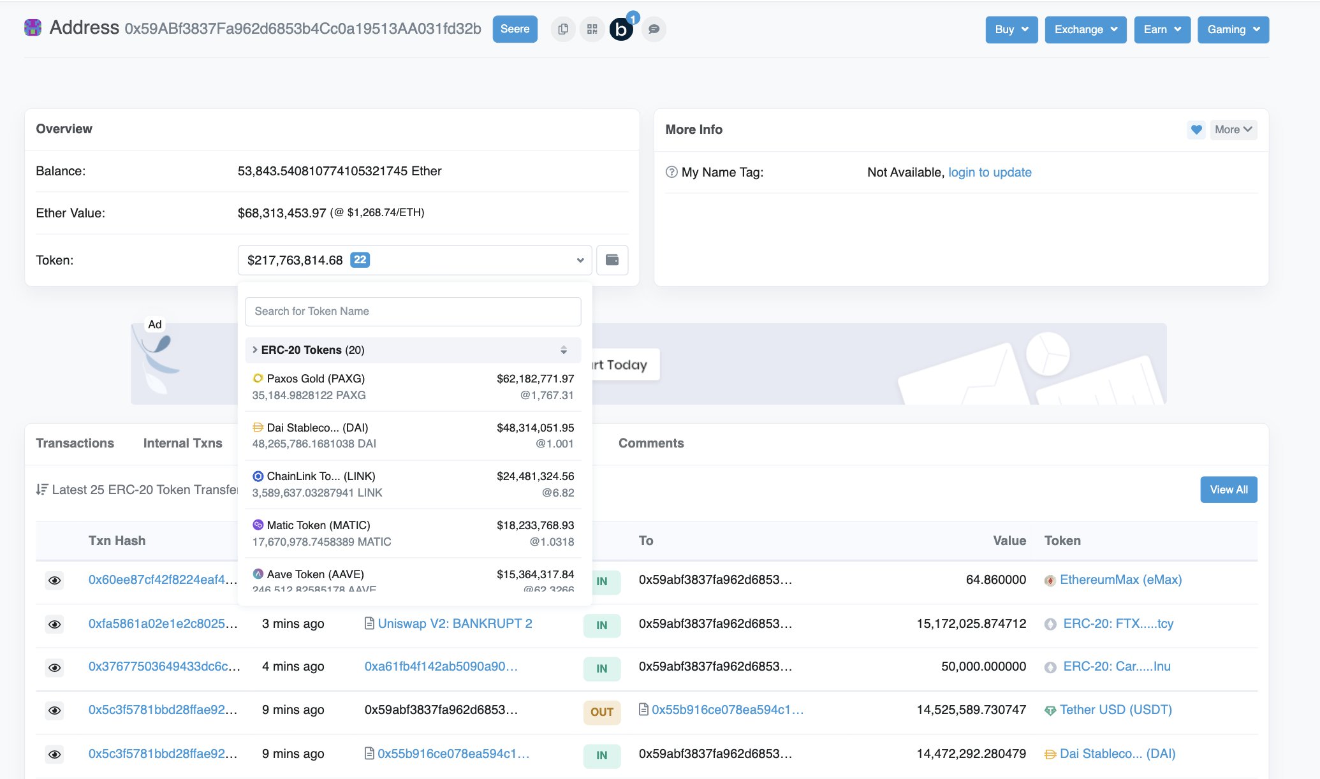Toggle eye preview for 0xfa5861a0 transaction

pyautogui.click(x=55, y=624)
